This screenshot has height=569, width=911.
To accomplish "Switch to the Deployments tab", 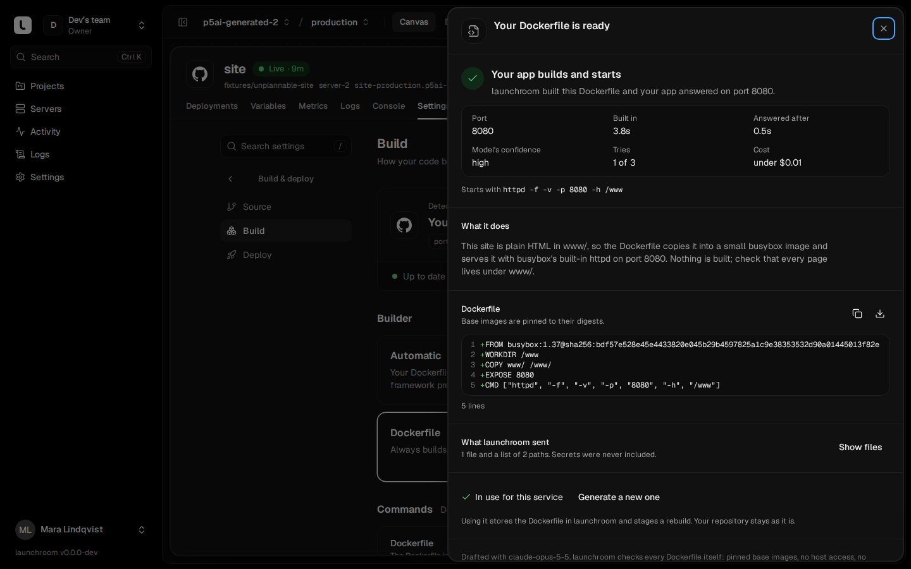I will (x=212, y=106).
